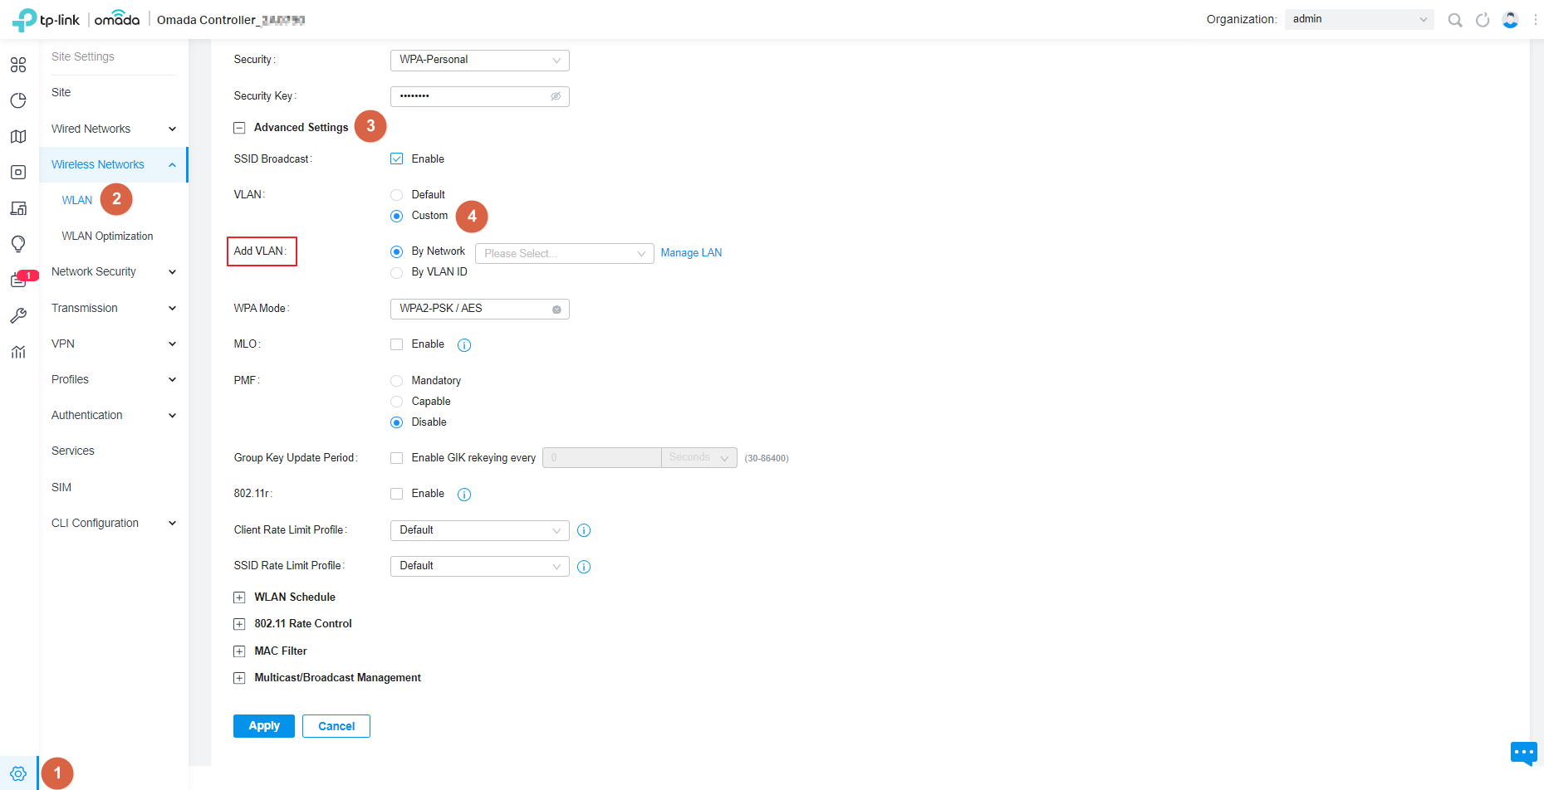
Task: Clear the WPA Mode selection icon
Action: click(556, 310)
